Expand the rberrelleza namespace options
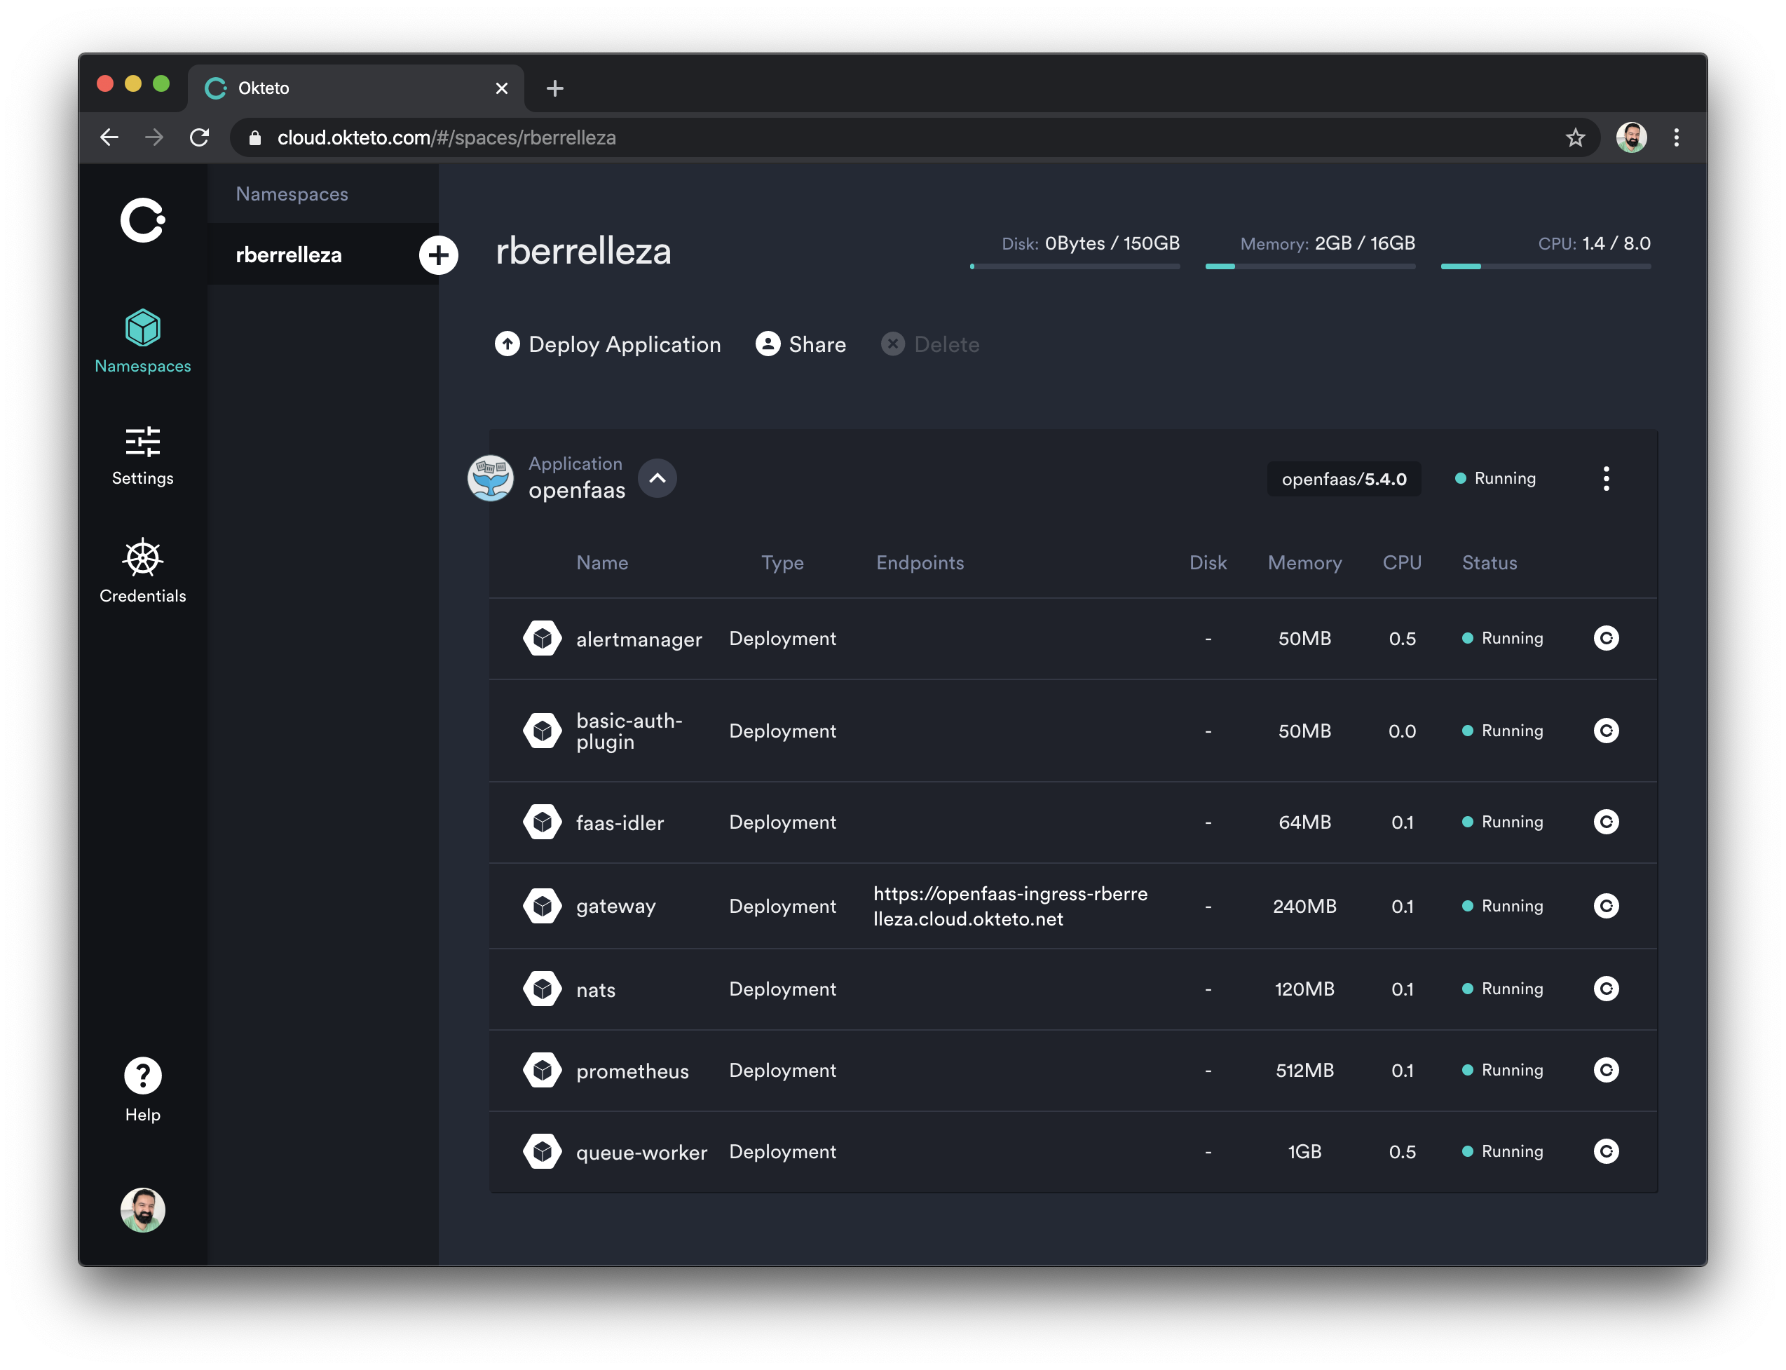Viewport: 1786px width, 1370px height. click(437, 253)
